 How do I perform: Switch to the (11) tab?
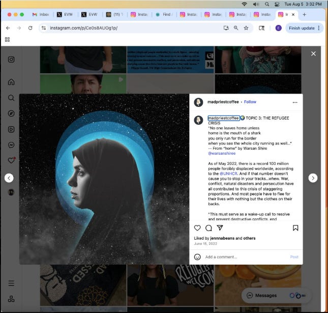coord(114,14)
